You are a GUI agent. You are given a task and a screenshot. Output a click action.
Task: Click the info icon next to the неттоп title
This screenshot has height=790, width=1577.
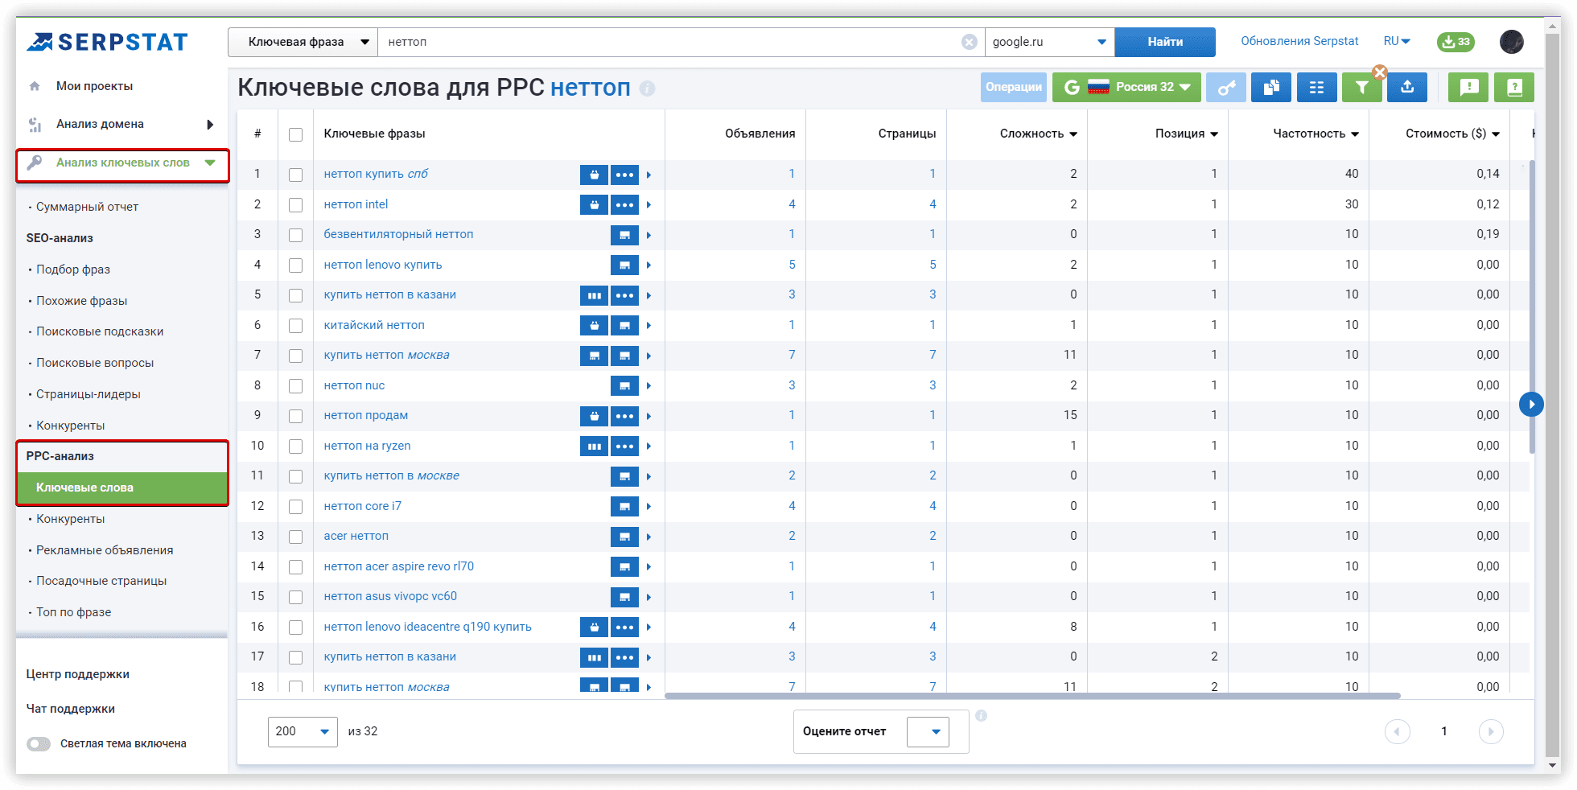(647, 88)
